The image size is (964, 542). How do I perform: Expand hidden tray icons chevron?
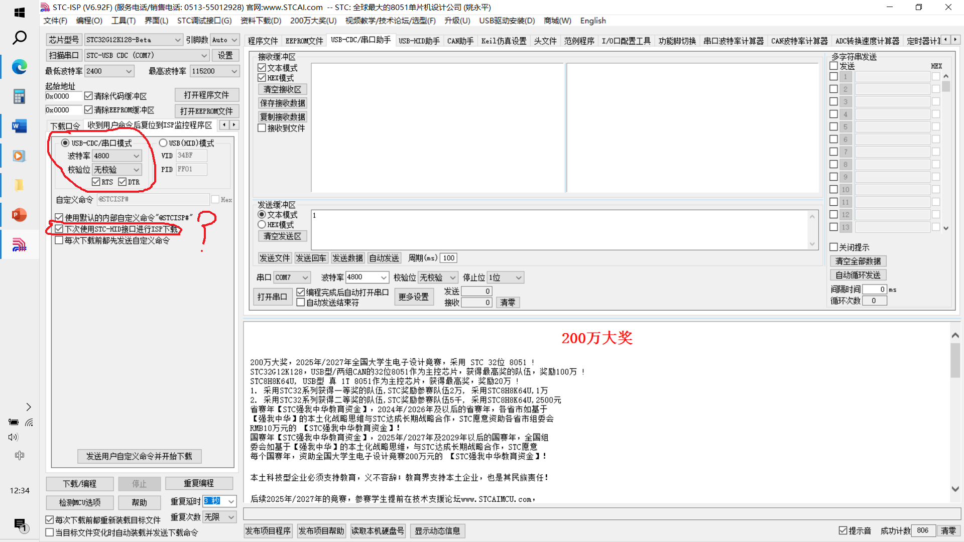(29, 407)
